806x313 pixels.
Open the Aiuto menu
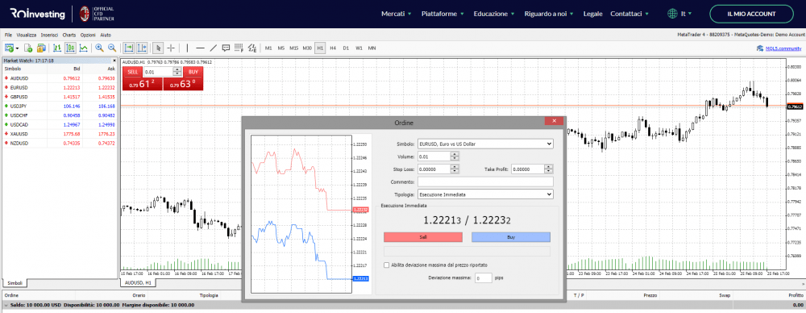[106, 35]
